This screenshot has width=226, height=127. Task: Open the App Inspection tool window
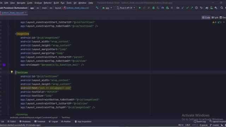pyautogui.click(x=83, y=121)
